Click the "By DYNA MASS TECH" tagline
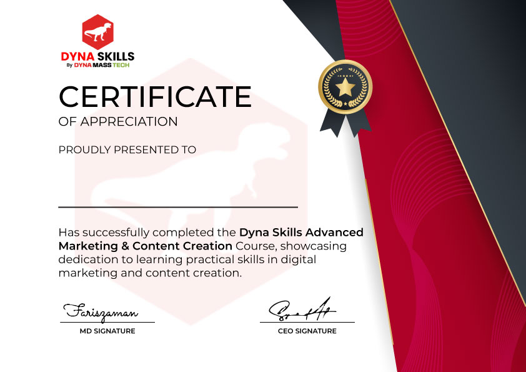Viewport: 526px width, 372px height. 97,65
